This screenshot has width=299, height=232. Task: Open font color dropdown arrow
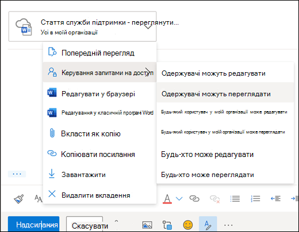coord(179,199)
